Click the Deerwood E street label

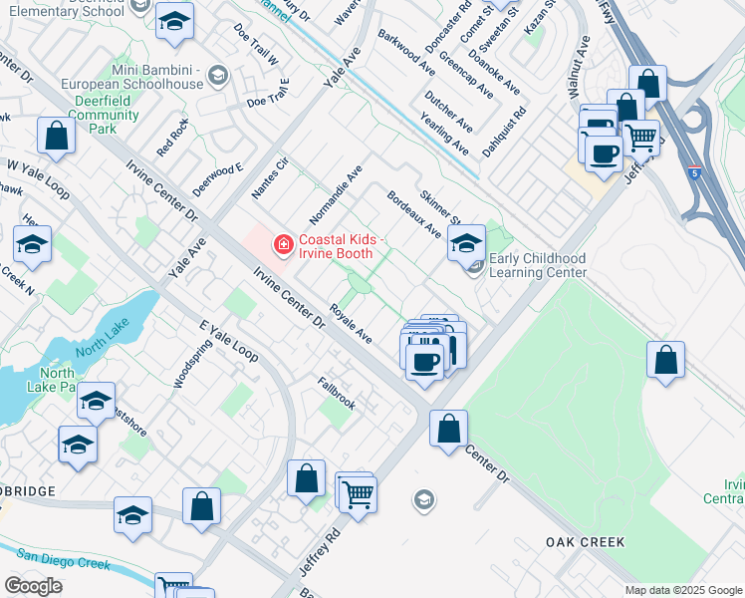pos(217,179)
